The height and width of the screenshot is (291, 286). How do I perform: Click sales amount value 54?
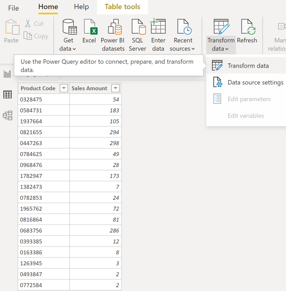(x=116, y=99)
